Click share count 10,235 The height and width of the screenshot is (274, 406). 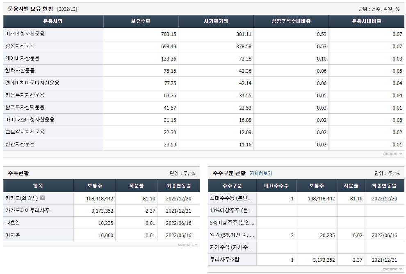click(x=106, y=223)
